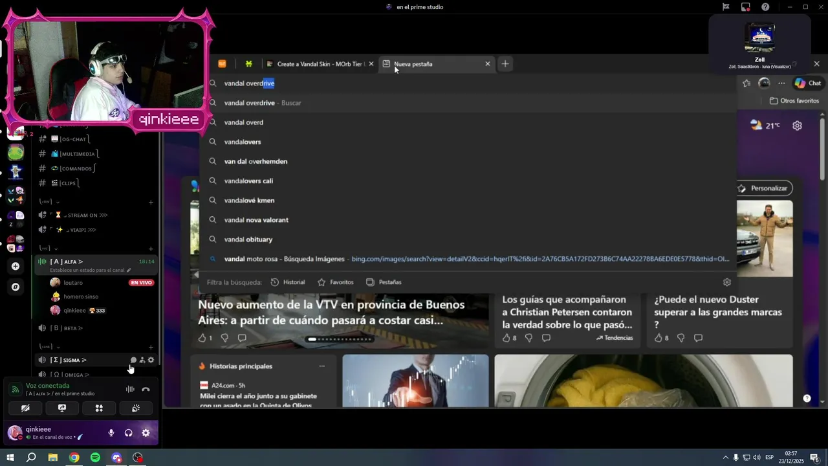Image resolution: width=828 pixels, height=466 pixels.
Task: Open a new browser tab
Action: click(x=505, y=63)
